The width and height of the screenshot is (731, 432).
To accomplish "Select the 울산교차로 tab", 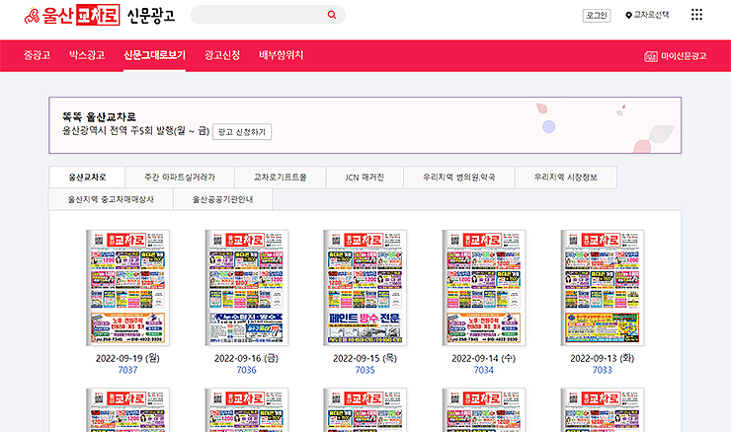I will coord(87,177).
